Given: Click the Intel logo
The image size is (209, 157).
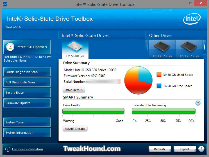Looking at the screenshot, I should coord(192,19).
